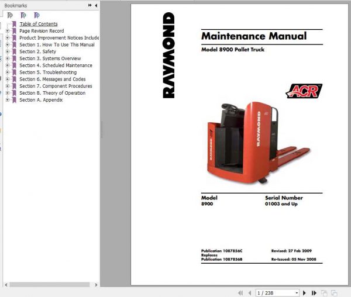Open Section 1. How To Use This Manual

point(57,45)
